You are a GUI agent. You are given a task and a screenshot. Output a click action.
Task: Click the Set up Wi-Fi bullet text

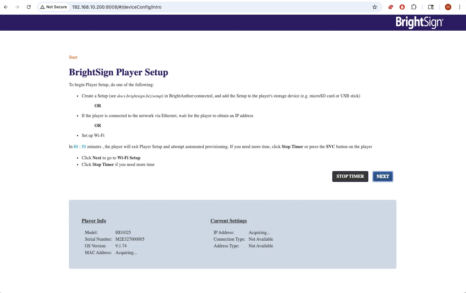[x=93, y=136]
